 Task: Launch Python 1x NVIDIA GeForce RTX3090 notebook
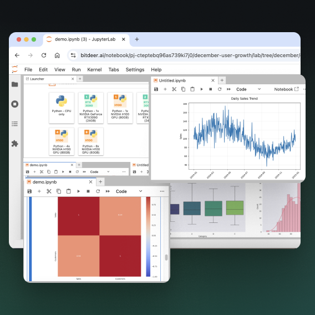[91, 108]
